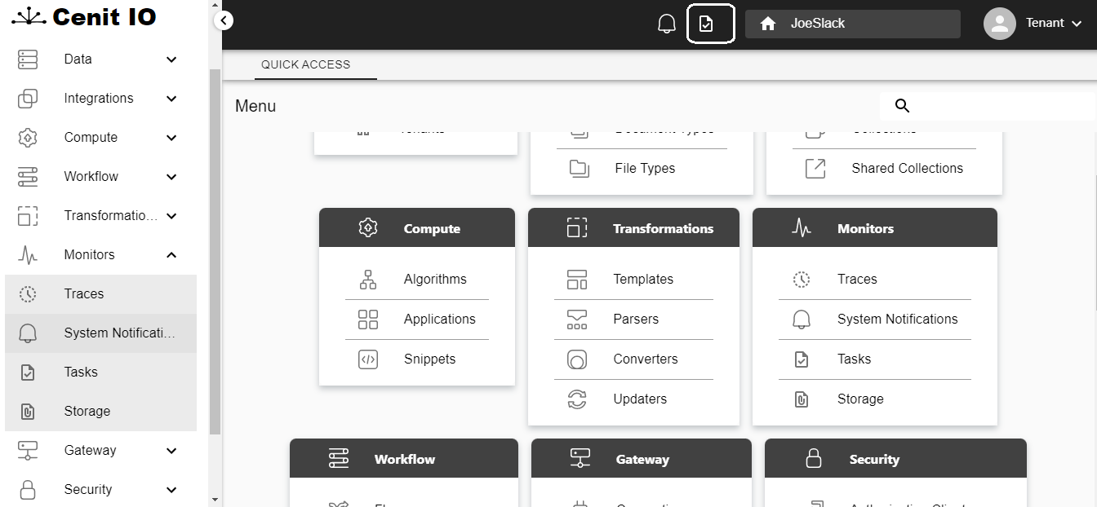1097x507 pixels.
Task: Click the Transformations icon in sidebar
Action: (x=28, y=215)
